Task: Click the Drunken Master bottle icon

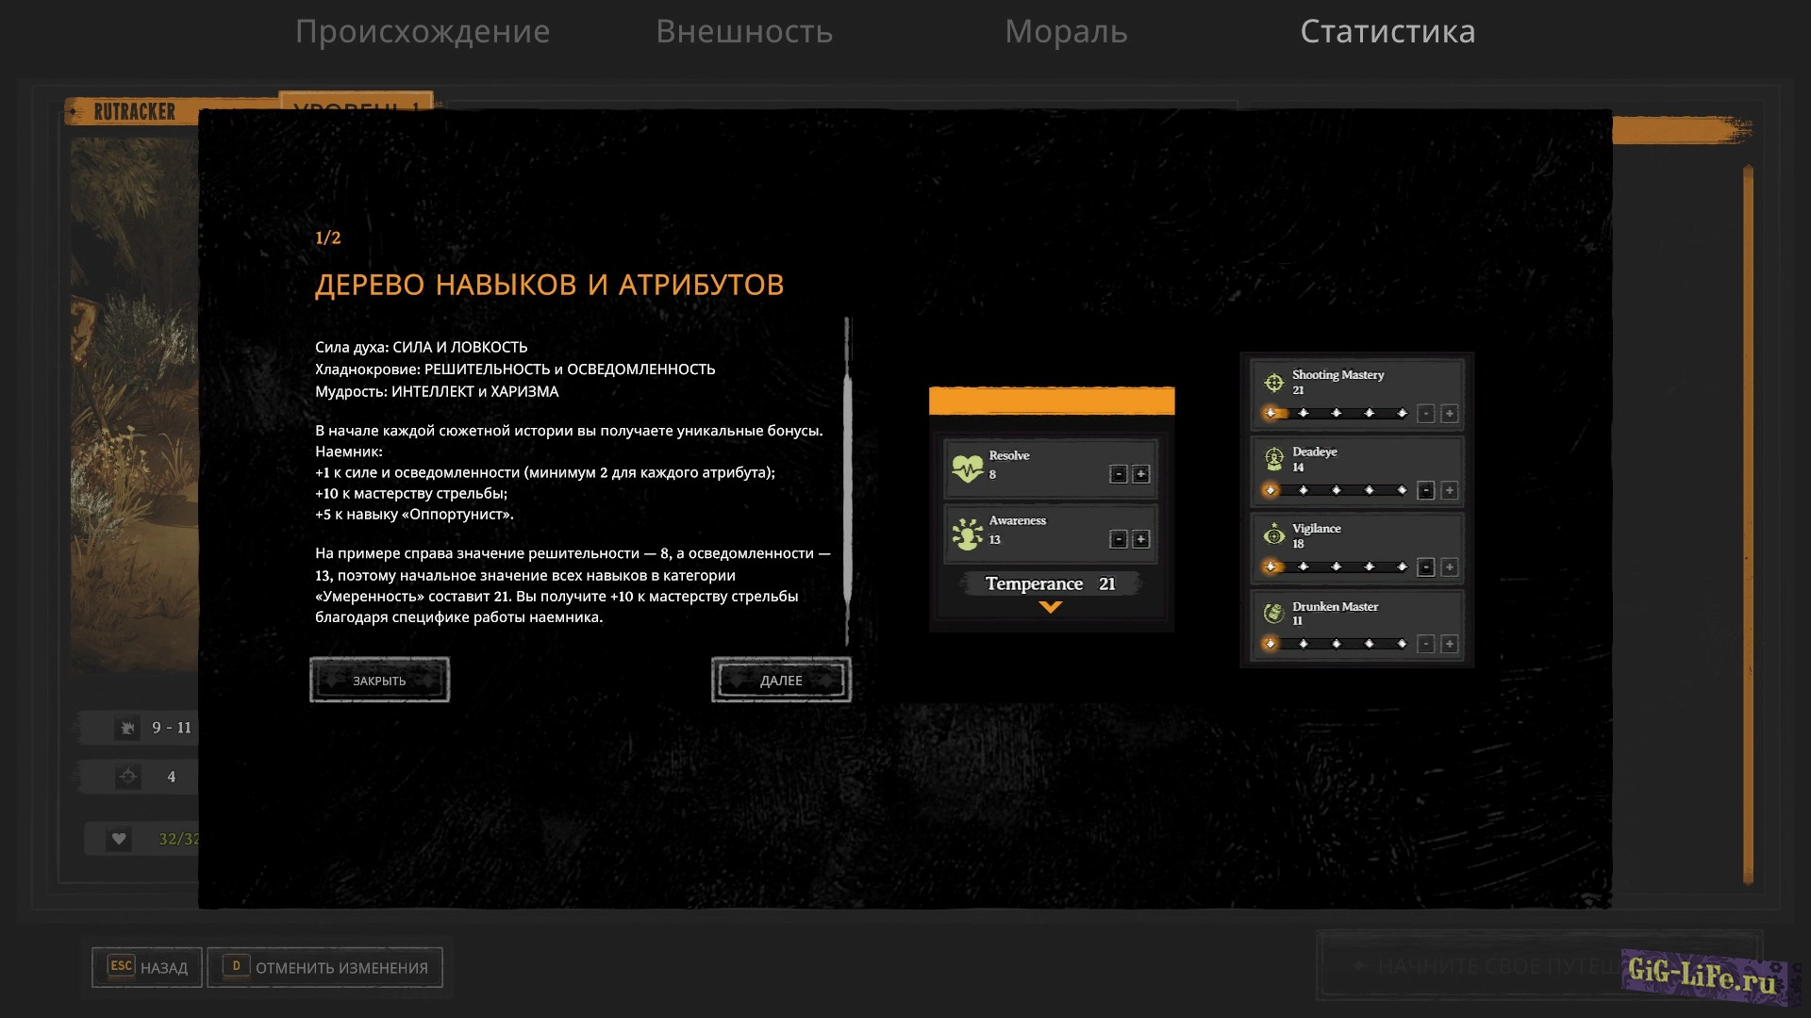Action: (x=1273, y=613)
